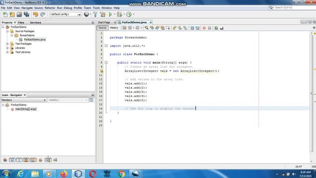The height and width of the screenshot is (178, 316).
Task: Click the editor vertical scrollbar
Action: [312, 94]
